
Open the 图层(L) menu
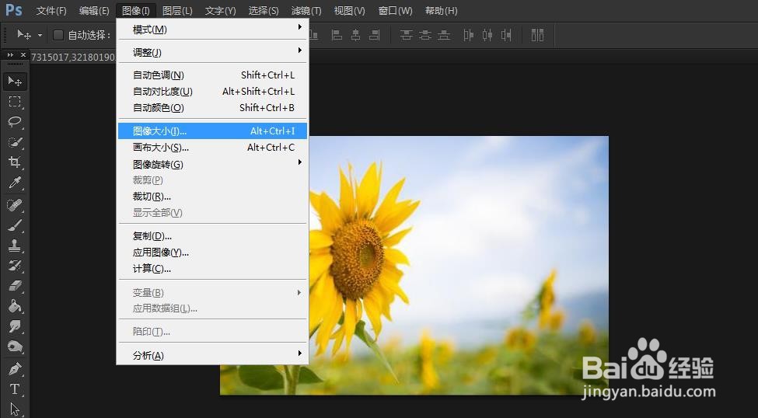tap(177, 10)
